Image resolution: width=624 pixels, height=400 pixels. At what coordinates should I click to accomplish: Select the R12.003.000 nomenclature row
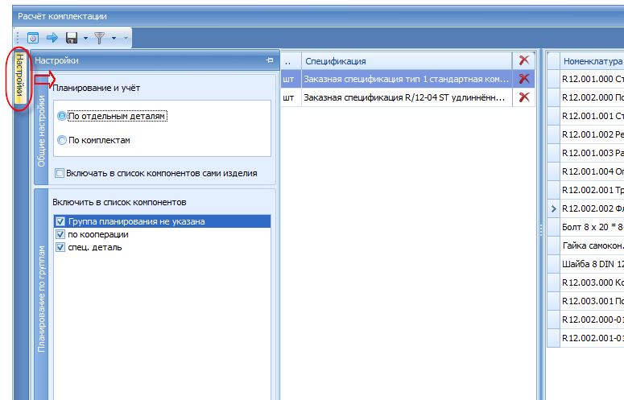[x=592, y=282]
